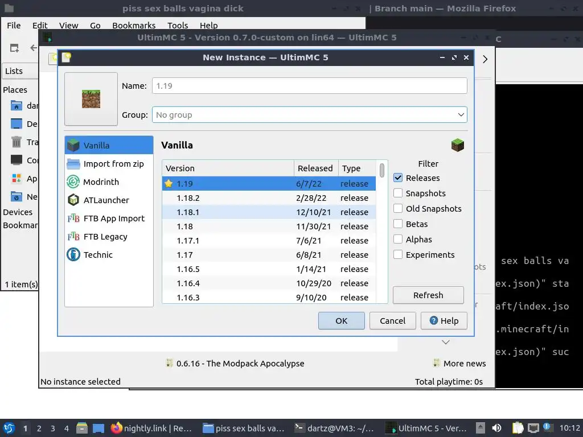The height and width of the screenshot is (437, 583).
Task: Enable the Old Snapshots filter
Action: (398, 208)
